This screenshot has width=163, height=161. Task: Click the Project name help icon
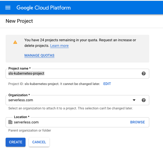click(x=144, y=73)
